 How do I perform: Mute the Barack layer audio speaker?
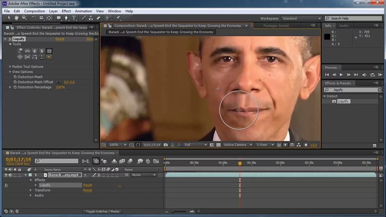tap(11, 175)
